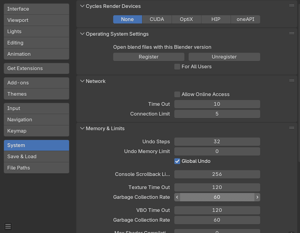Switch to the Themes preferences section

click(x=36, y=94)
